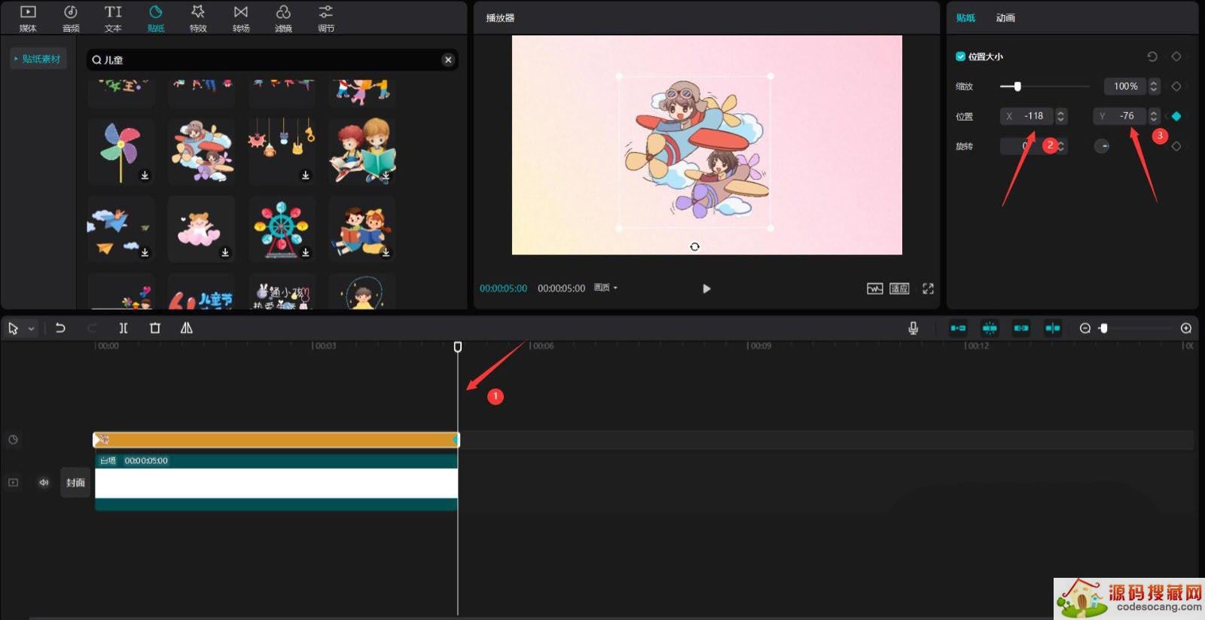
Task: Open the 特效 effects tab
Action: click(198, 18)
